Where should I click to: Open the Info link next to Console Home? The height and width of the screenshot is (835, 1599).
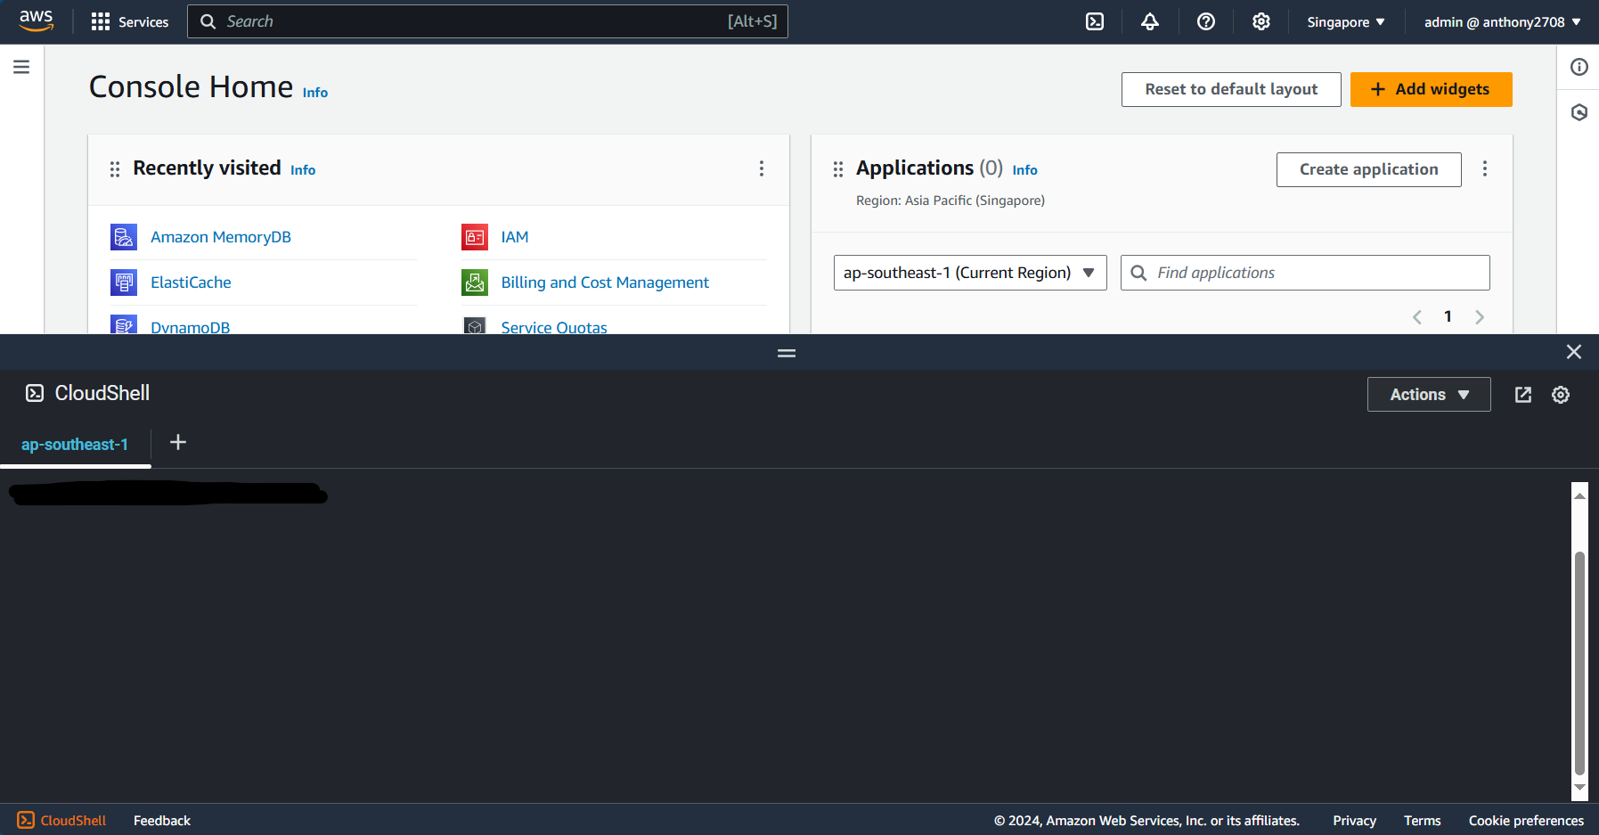[315, 93]
